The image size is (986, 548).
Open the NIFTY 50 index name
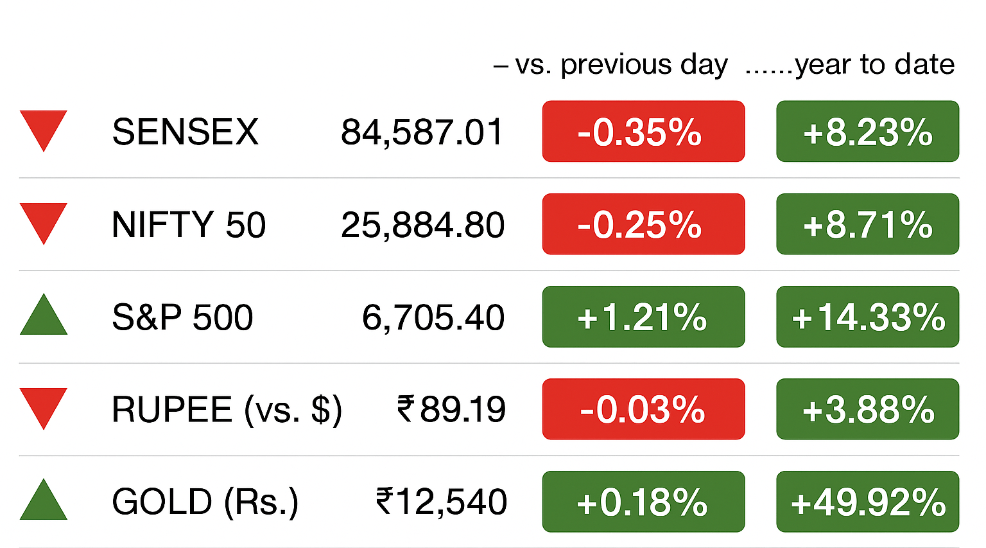(x=189, y=225)
